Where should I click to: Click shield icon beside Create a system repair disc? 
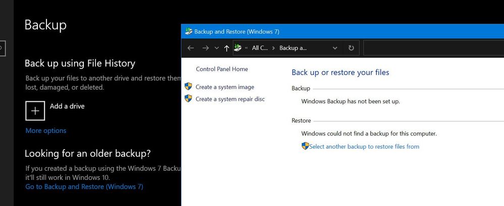click(189, 99)
